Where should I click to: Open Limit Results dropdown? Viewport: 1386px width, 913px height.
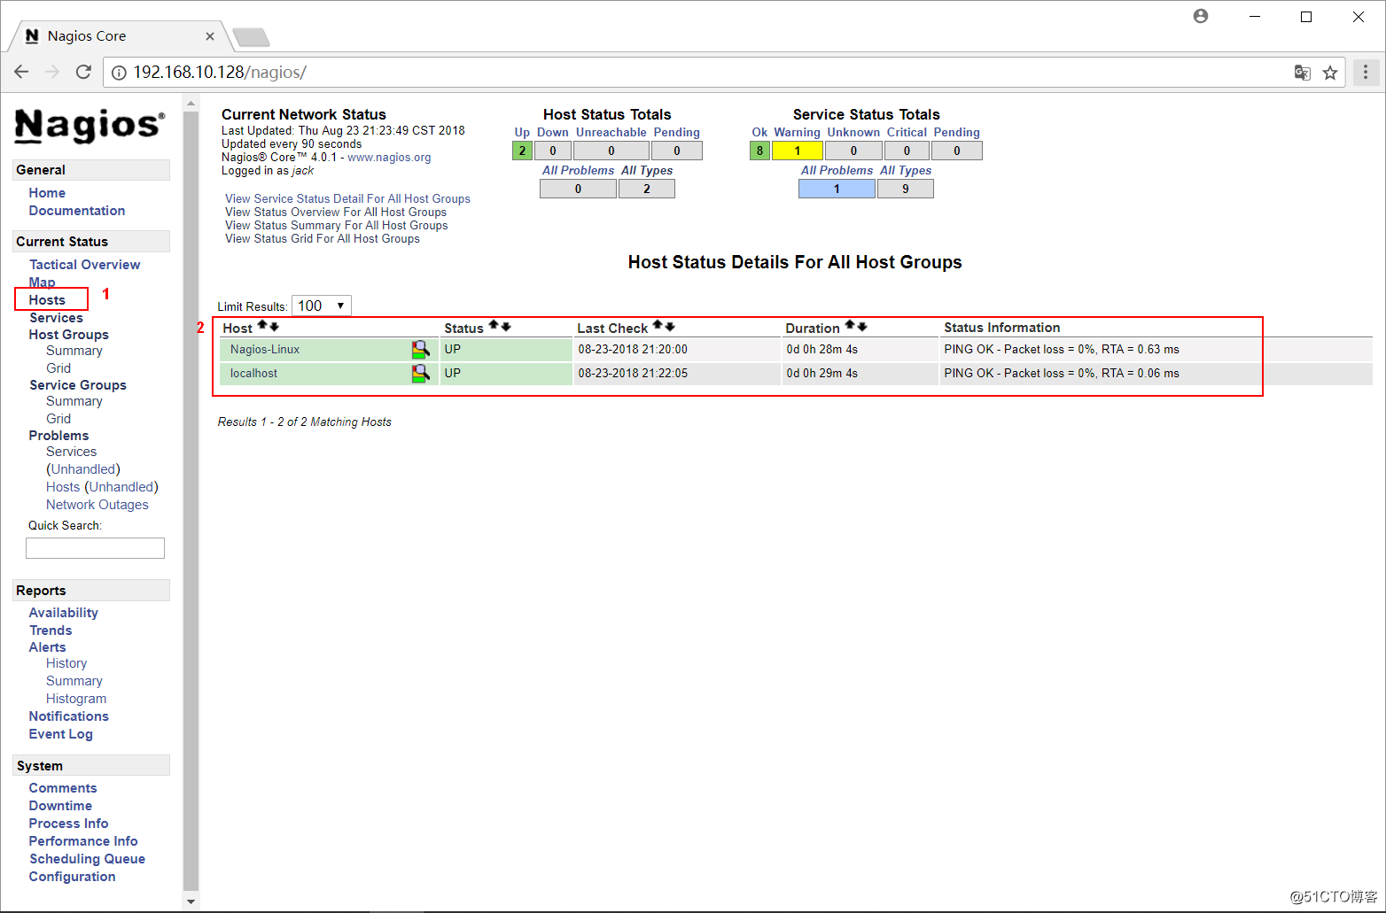(x=322, y=306)
